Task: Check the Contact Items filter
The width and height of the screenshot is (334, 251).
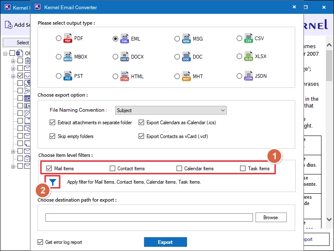Action: point(112,169)
